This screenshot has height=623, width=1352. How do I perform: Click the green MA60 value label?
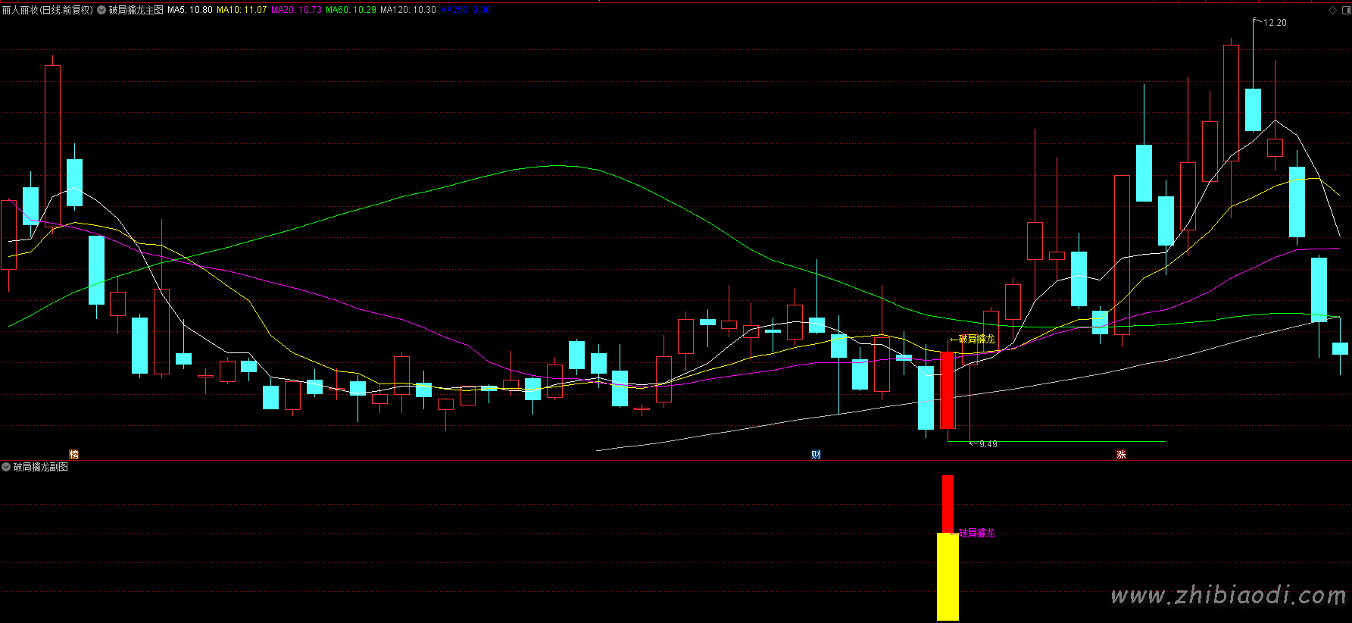pos(351,10)
